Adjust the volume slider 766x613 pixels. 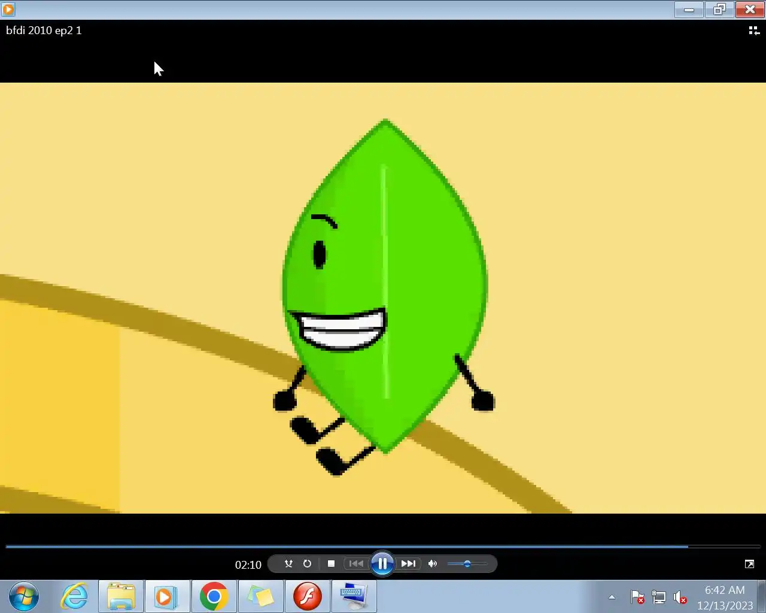pos(467,564)
